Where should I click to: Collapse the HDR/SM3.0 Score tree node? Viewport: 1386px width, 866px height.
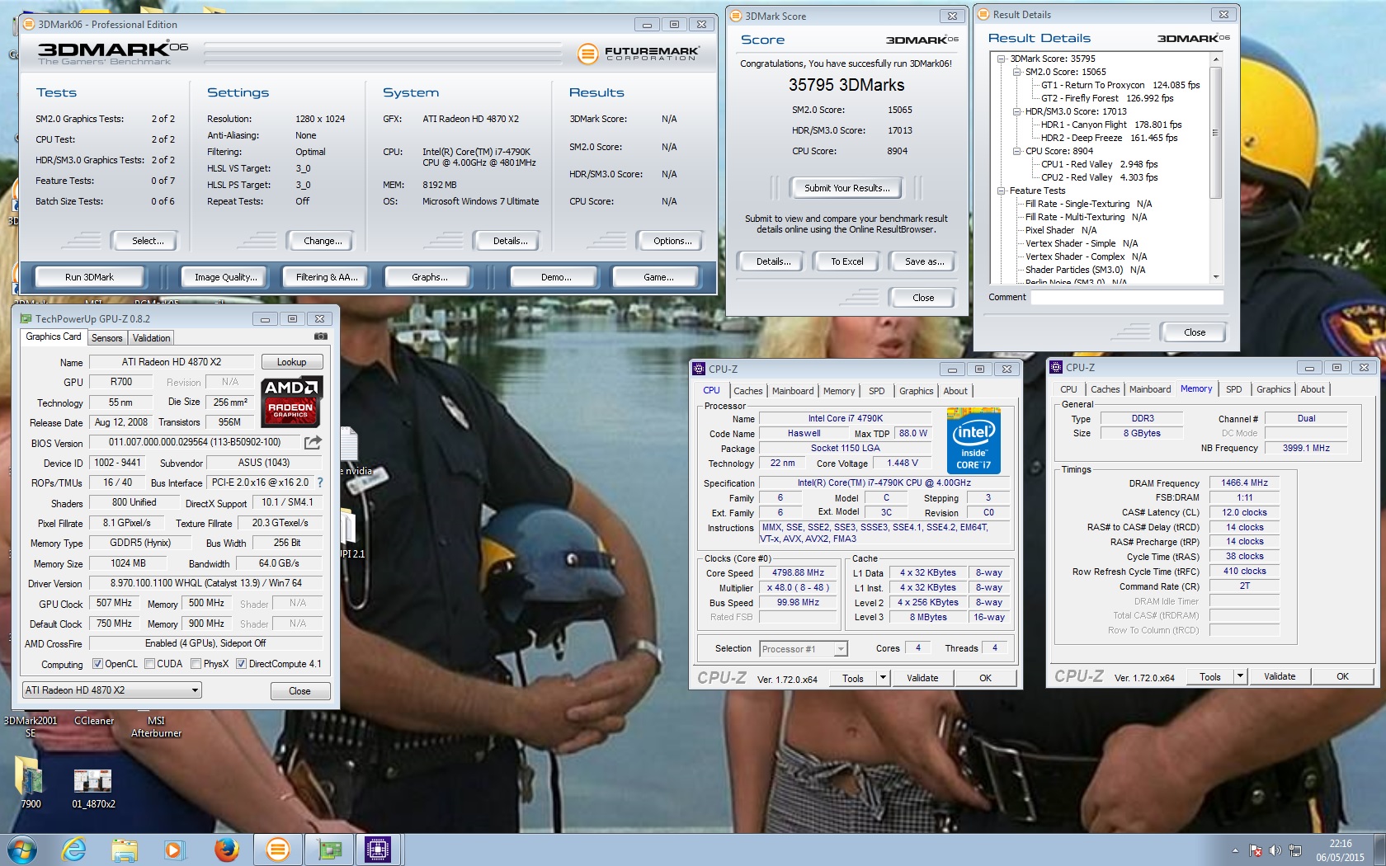point(1017,111)
